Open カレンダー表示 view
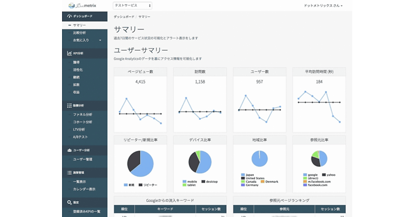414x217 pixels. click(84, 189)
